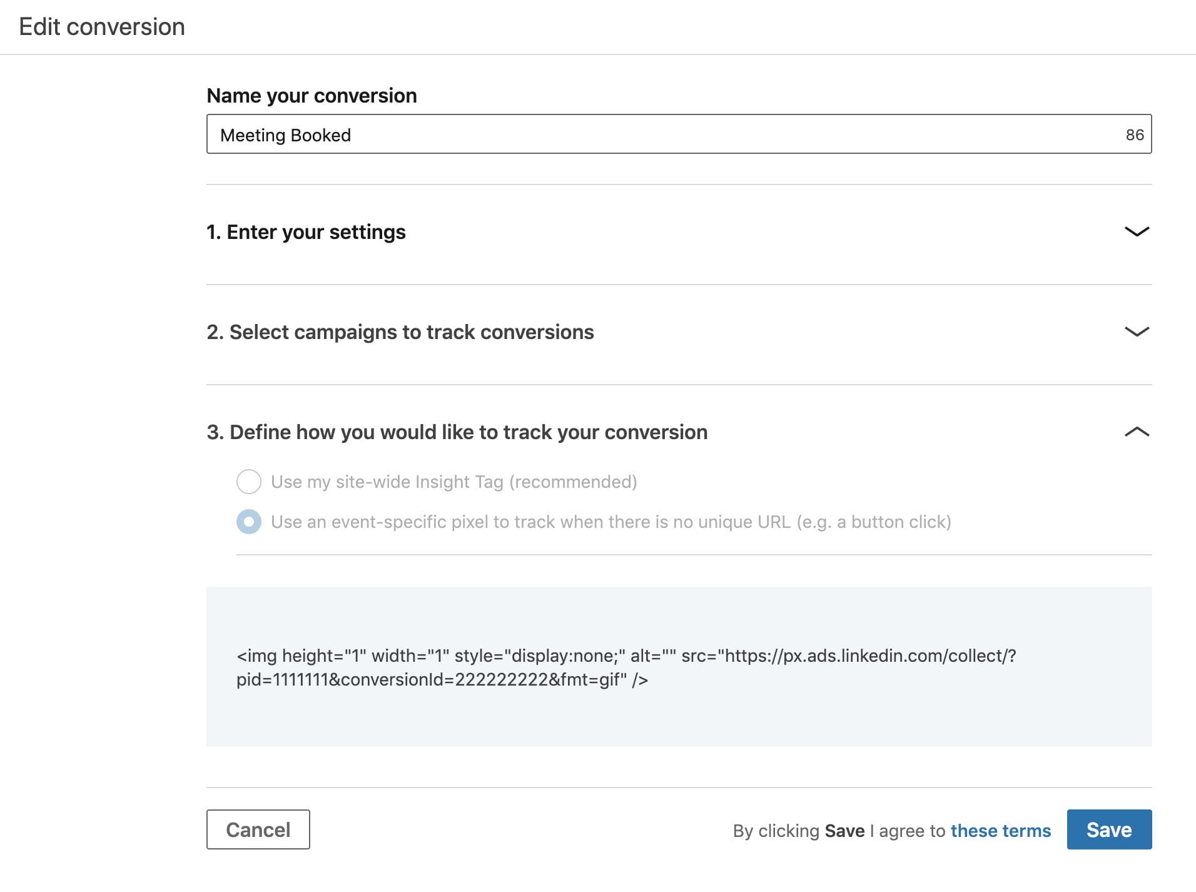The width and height of the screenshot is (1196, 892).
Task: Select 'Use my site-wide Insight Tag' radio
Action: click(x=249, y=482)
